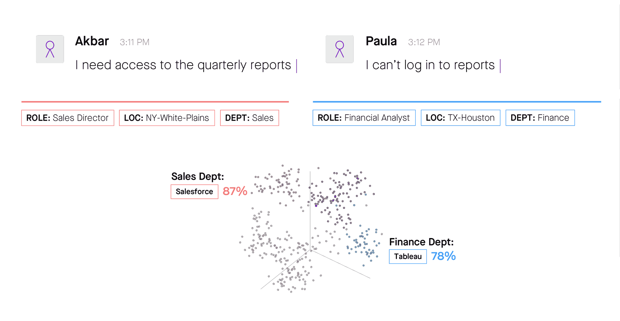Click the Akbar sender name
The width and height of the screenshot is (620, 321).
[92, 41]
